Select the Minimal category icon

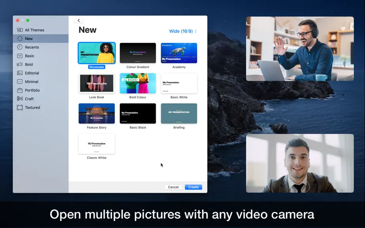(x=20, y=82)
